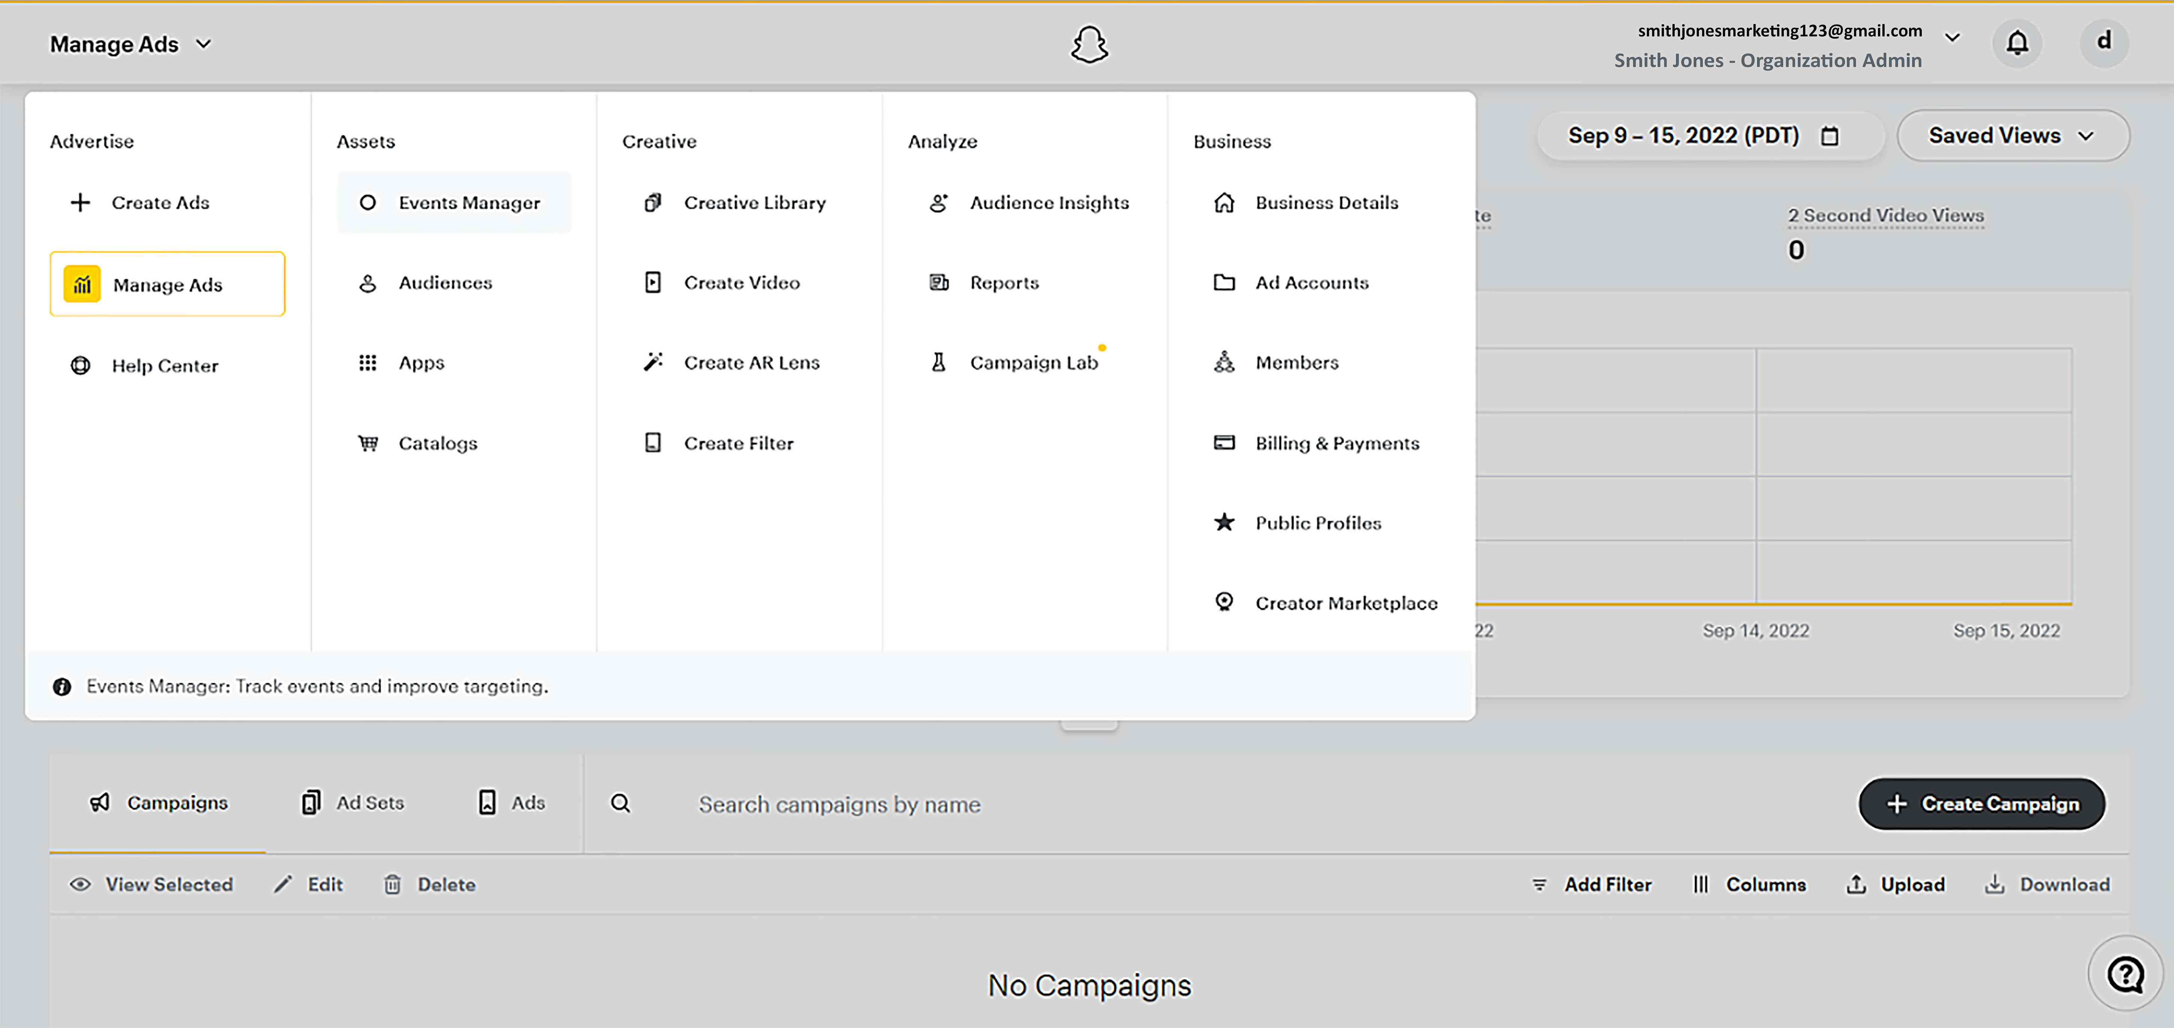Click the Create Video play icon

tap(652, 283)
